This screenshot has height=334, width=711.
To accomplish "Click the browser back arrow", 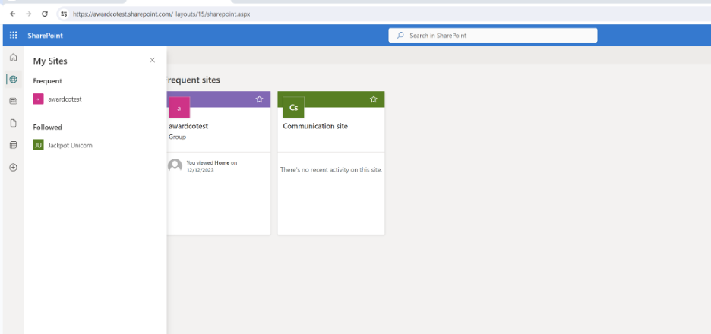I will [12, 14].
